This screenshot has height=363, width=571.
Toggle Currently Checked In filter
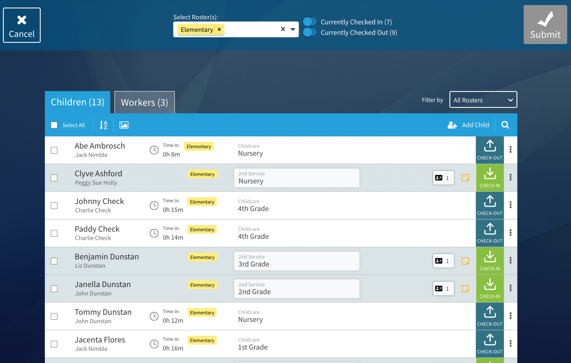pyautogui.click(x=310, y=21)
